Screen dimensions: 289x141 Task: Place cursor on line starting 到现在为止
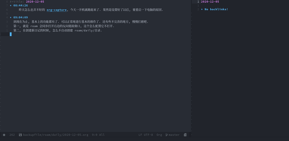pyautogui.click(x=81, y=22)
